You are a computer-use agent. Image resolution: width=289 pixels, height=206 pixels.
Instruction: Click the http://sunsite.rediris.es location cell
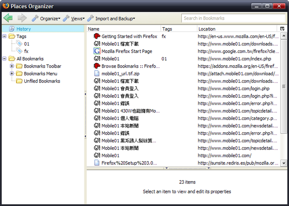238,163
